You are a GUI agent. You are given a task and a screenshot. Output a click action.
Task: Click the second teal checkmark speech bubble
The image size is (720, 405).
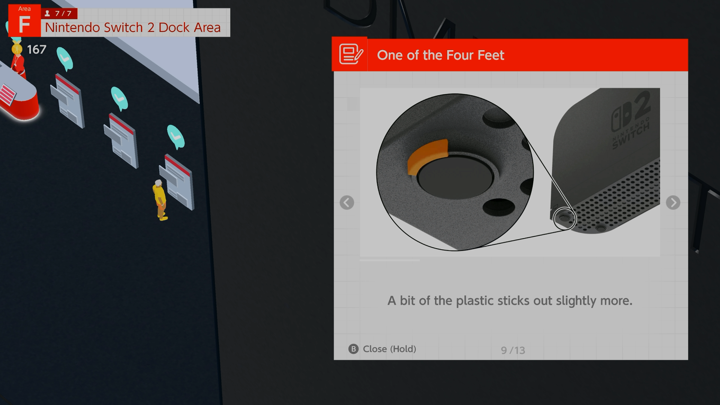pyautogui.click(x=120, y=99)
